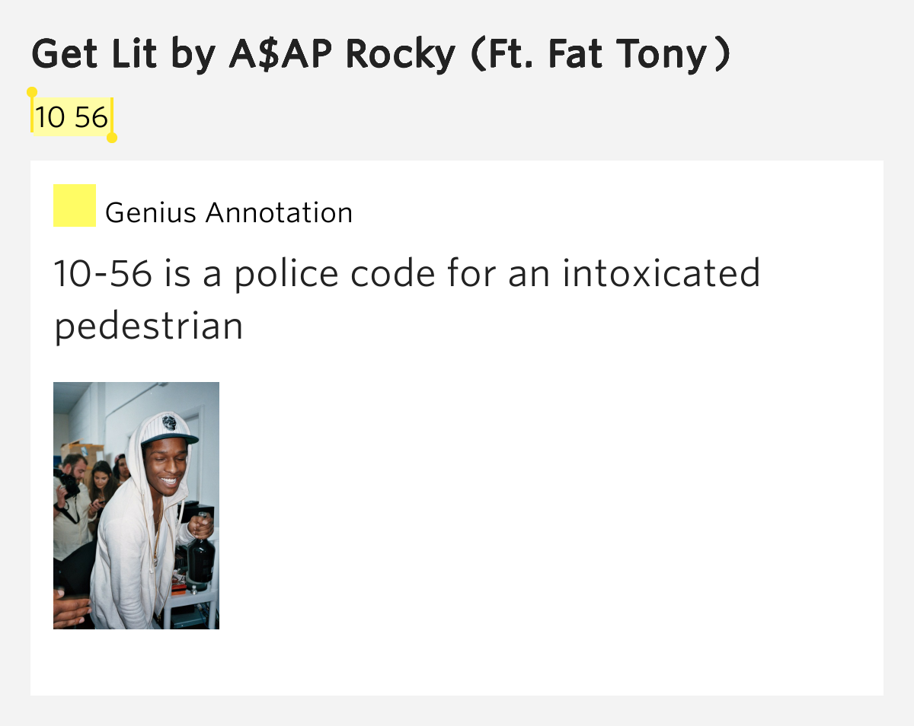Click the bottom selection handle dot on the highlight
The image size is (914, 726).
pyautogui.click(x=111, y=138)
